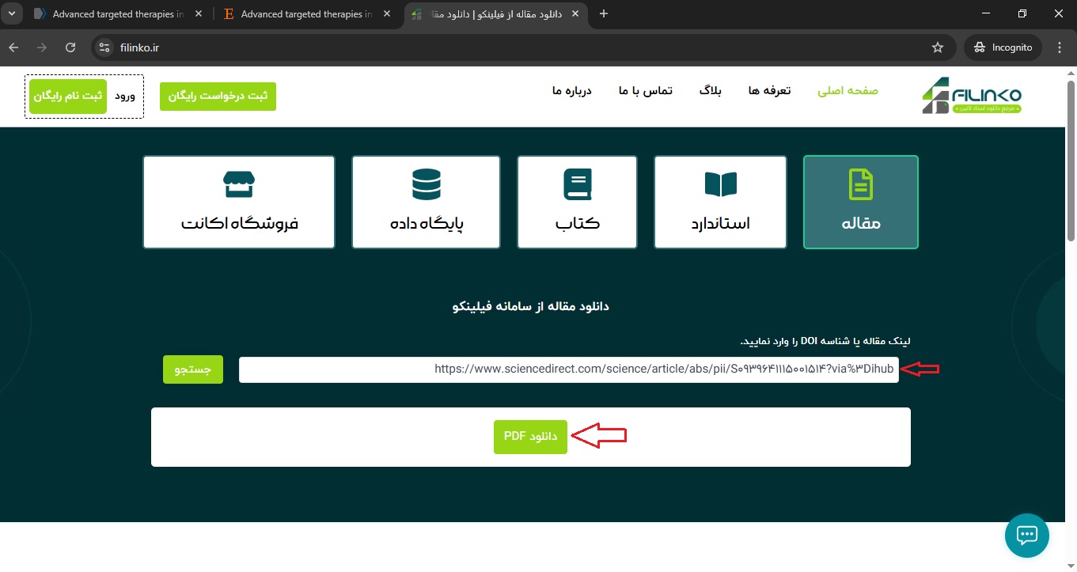The height and width of the screenshot is (572, 1077).
Task: Switch to second Advanced targeted therapies tab (E icon)
Action: [307, 14]
